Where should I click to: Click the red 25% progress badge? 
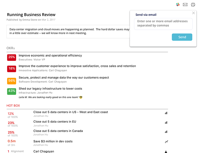tap(12, 57)
